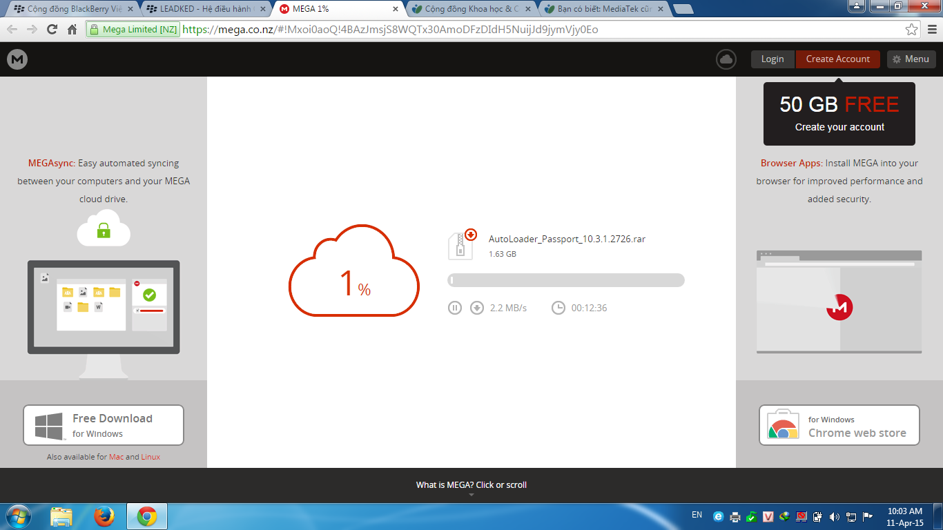This screenshot has width=943, height=530.
Task: Click the download progress bar
Action: [566, 280]
